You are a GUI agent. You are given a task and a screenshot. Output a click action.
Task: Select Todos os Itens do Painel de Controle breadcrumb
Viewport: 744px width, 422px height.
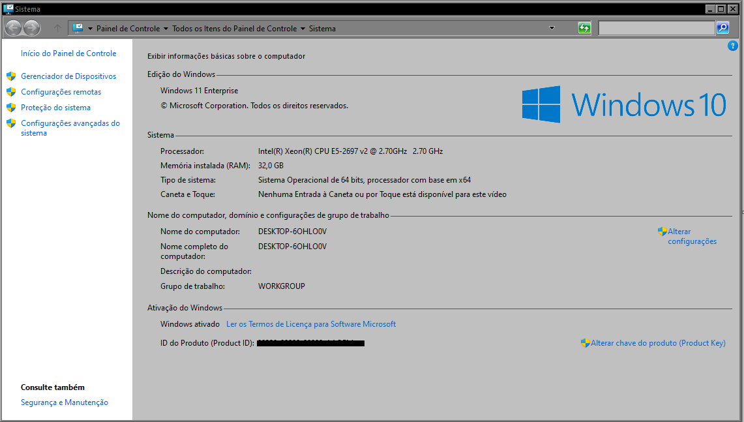tap(234, 29)
